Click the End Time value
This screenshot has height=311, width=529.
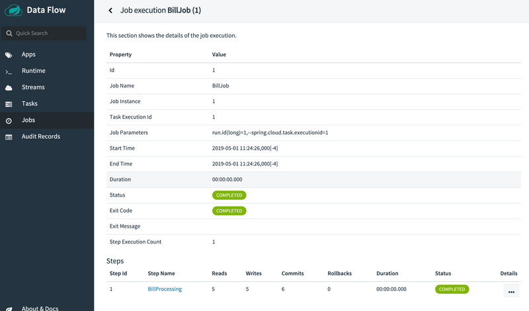pos(245,164)
